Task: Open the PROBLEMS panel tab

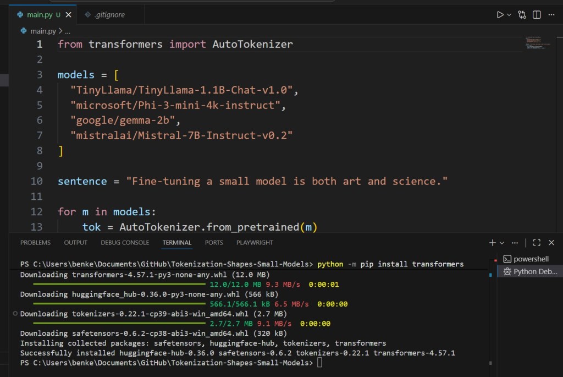Action: (x=35, y=242)
